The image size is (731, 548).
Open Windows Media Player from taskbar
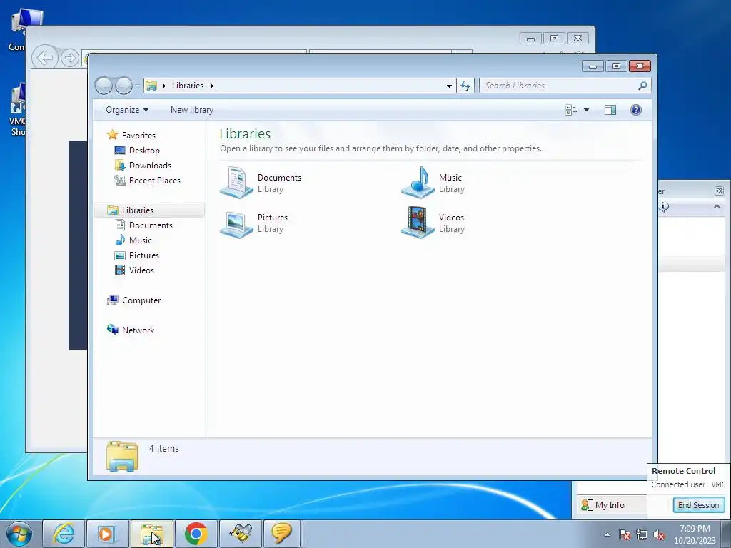pyautogui.click(x=108, y=534)
